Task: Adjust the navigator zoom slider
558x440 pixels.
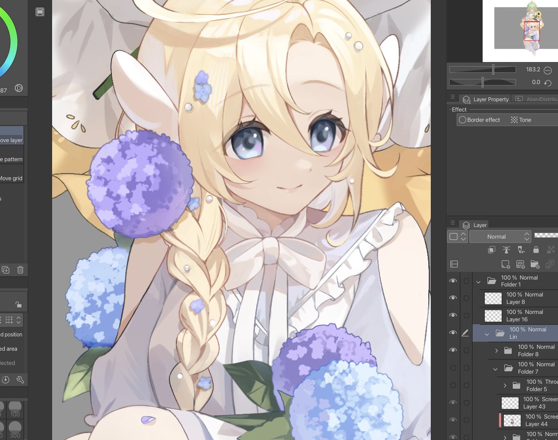Action: [x=482, y=70]
